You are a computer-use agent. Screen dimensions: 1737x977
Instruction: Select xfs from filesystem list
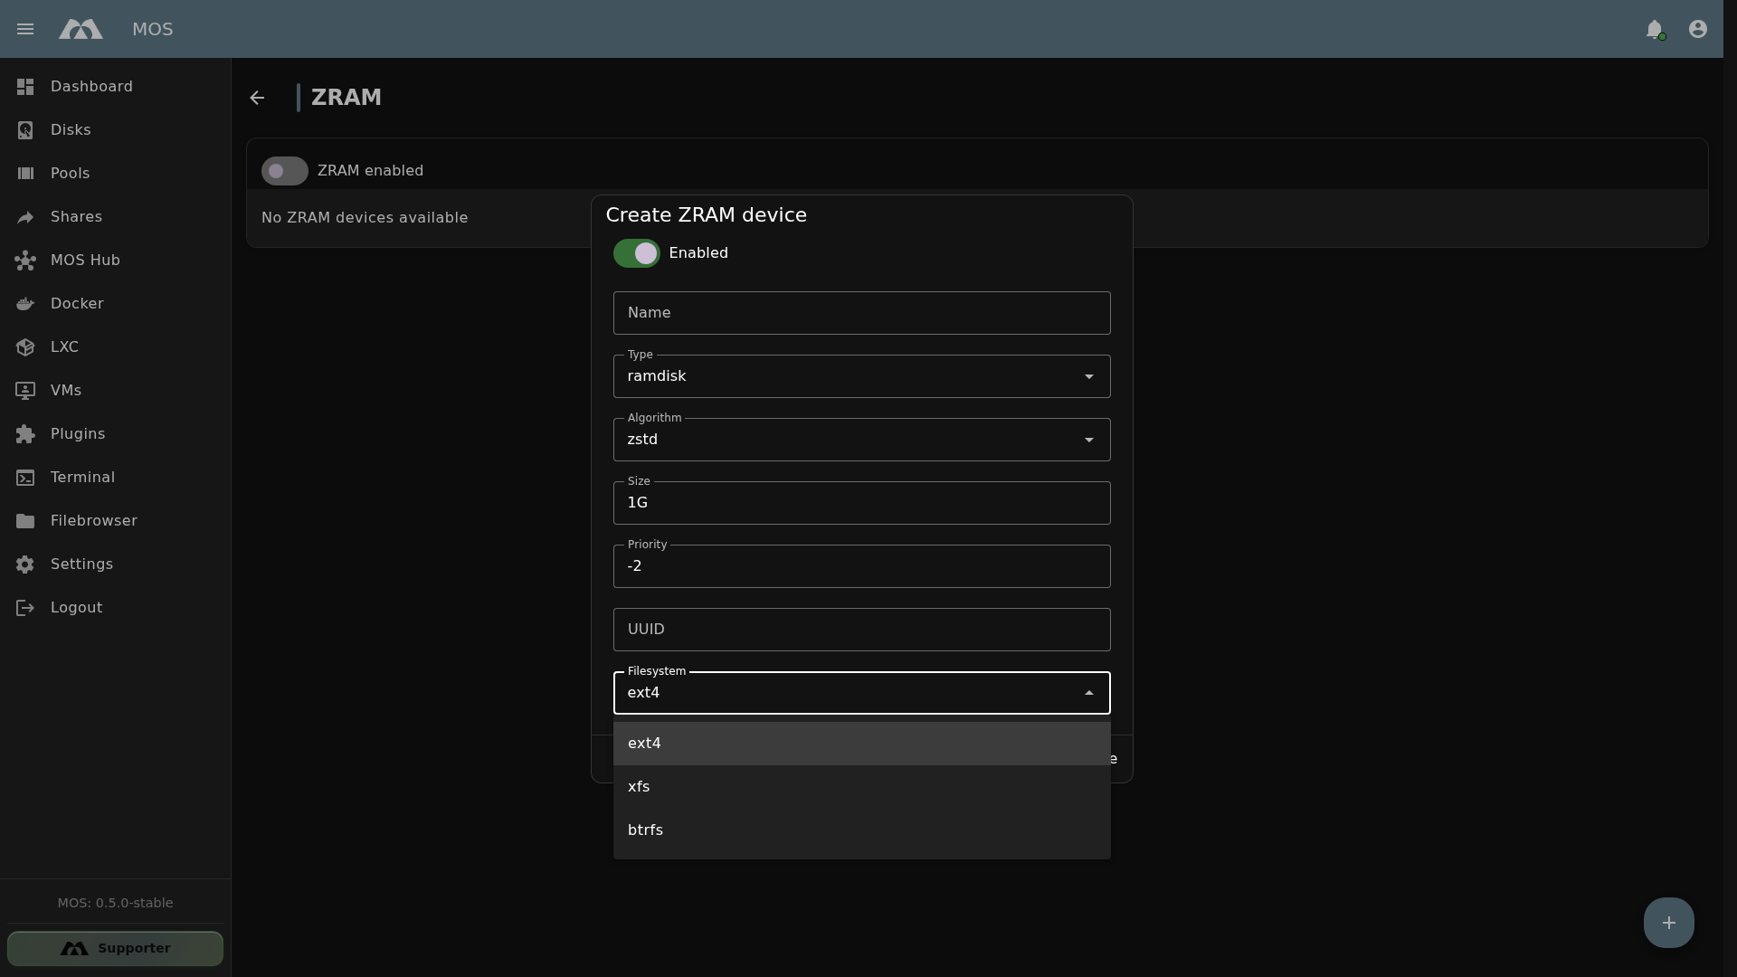coord(861,787)
